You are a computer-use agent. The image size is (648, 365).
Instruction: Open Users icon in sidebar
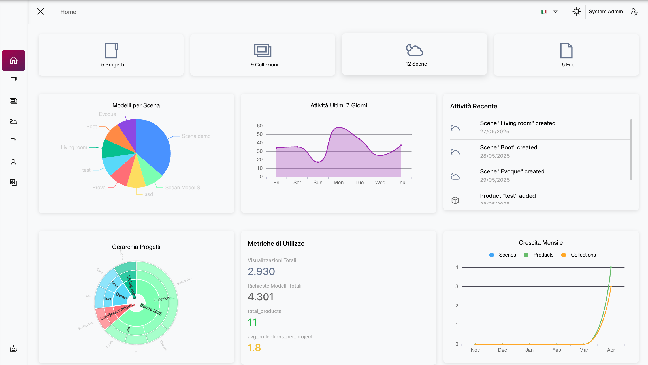click(x=13, y=162)
